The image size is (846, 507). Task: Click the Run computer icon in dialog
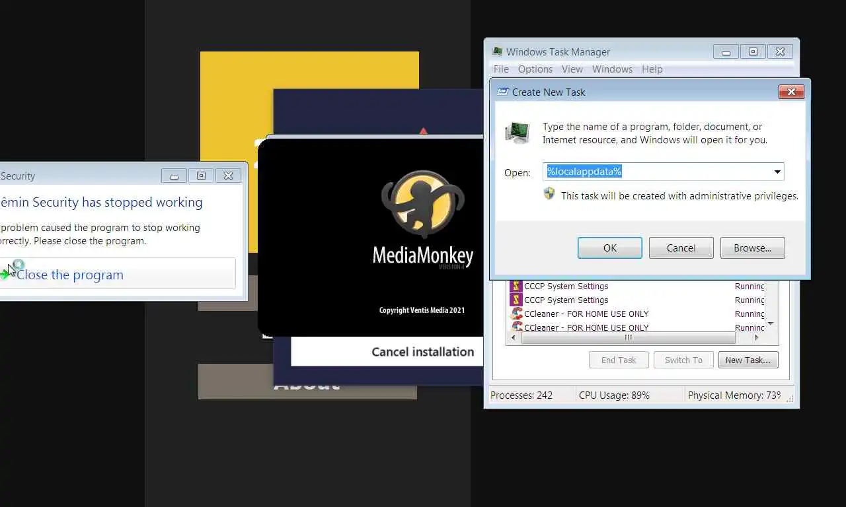coord(517,133)
